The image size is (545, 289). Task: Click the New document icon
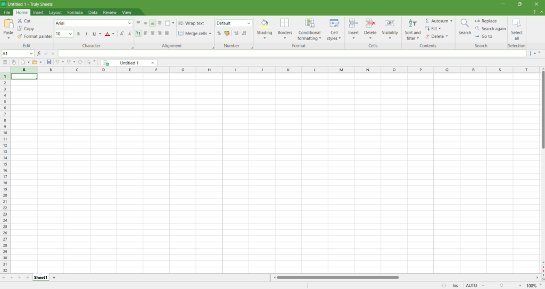point(22,62)
